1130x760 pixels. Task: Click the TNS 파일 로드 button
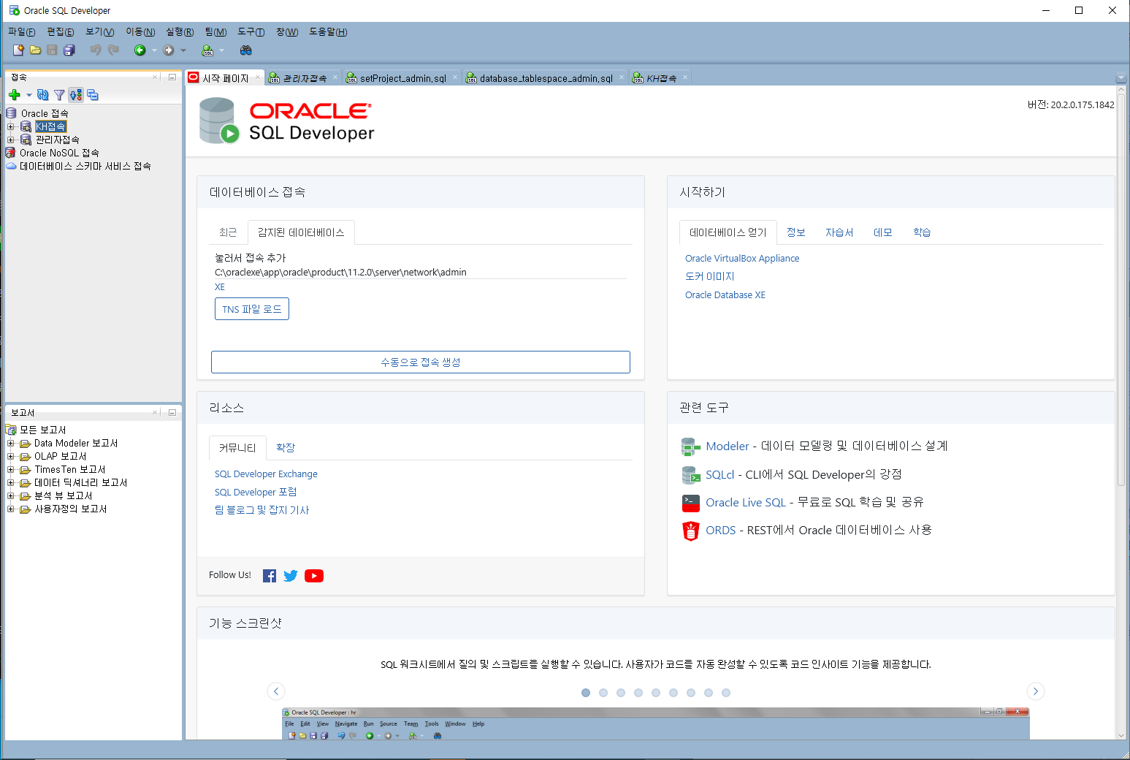point(252,309)
